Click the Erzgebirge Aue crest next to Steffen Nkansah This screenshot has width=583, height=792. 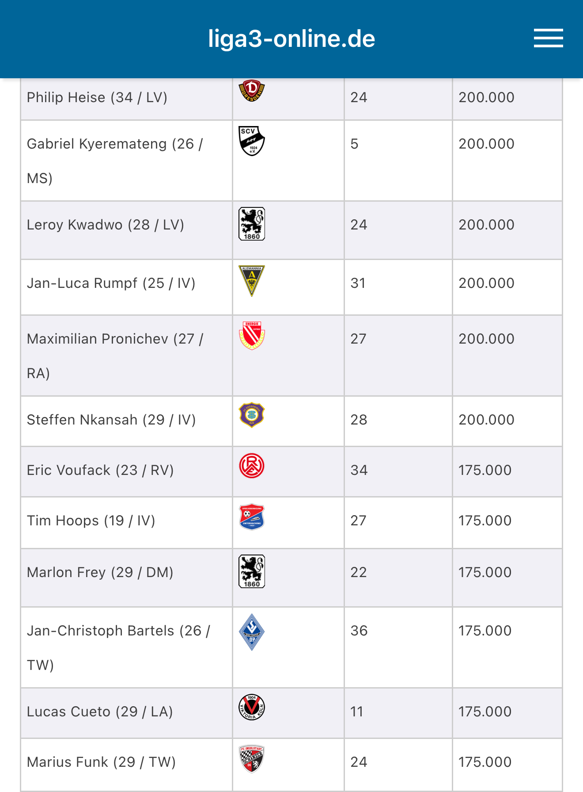[252, 415]
